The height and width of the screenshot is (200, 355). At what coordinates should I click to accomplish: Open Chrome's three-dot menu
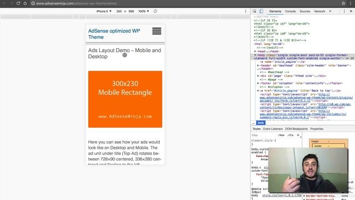(x=351, y=3)
